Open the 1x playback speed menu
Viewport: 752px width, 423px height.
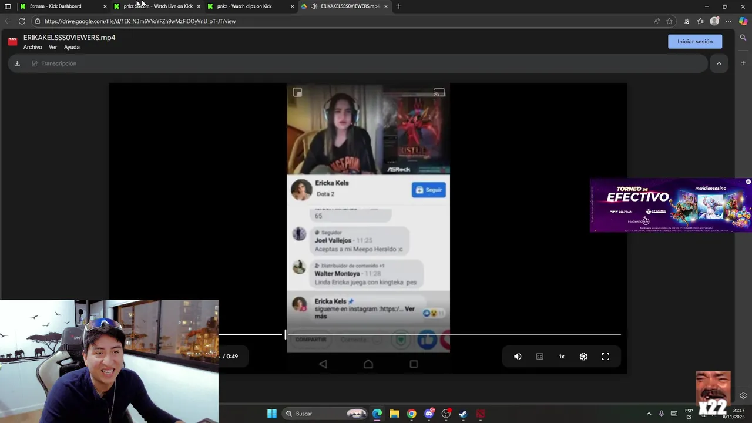point(562,357)
